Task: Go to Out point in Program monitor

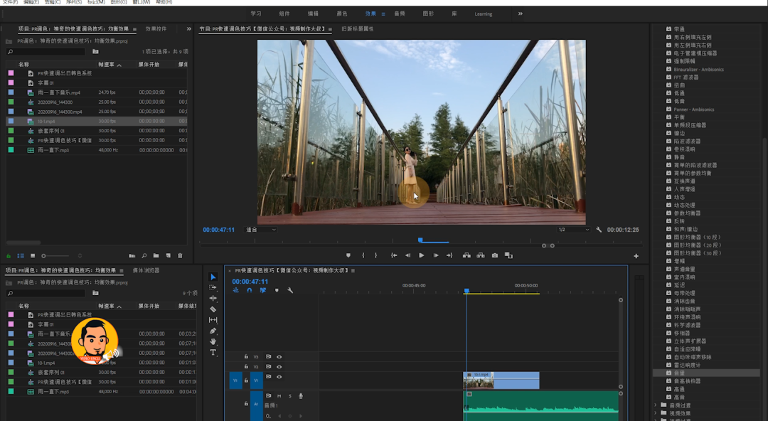Action: pyautogui.click(x=449, y=255)
